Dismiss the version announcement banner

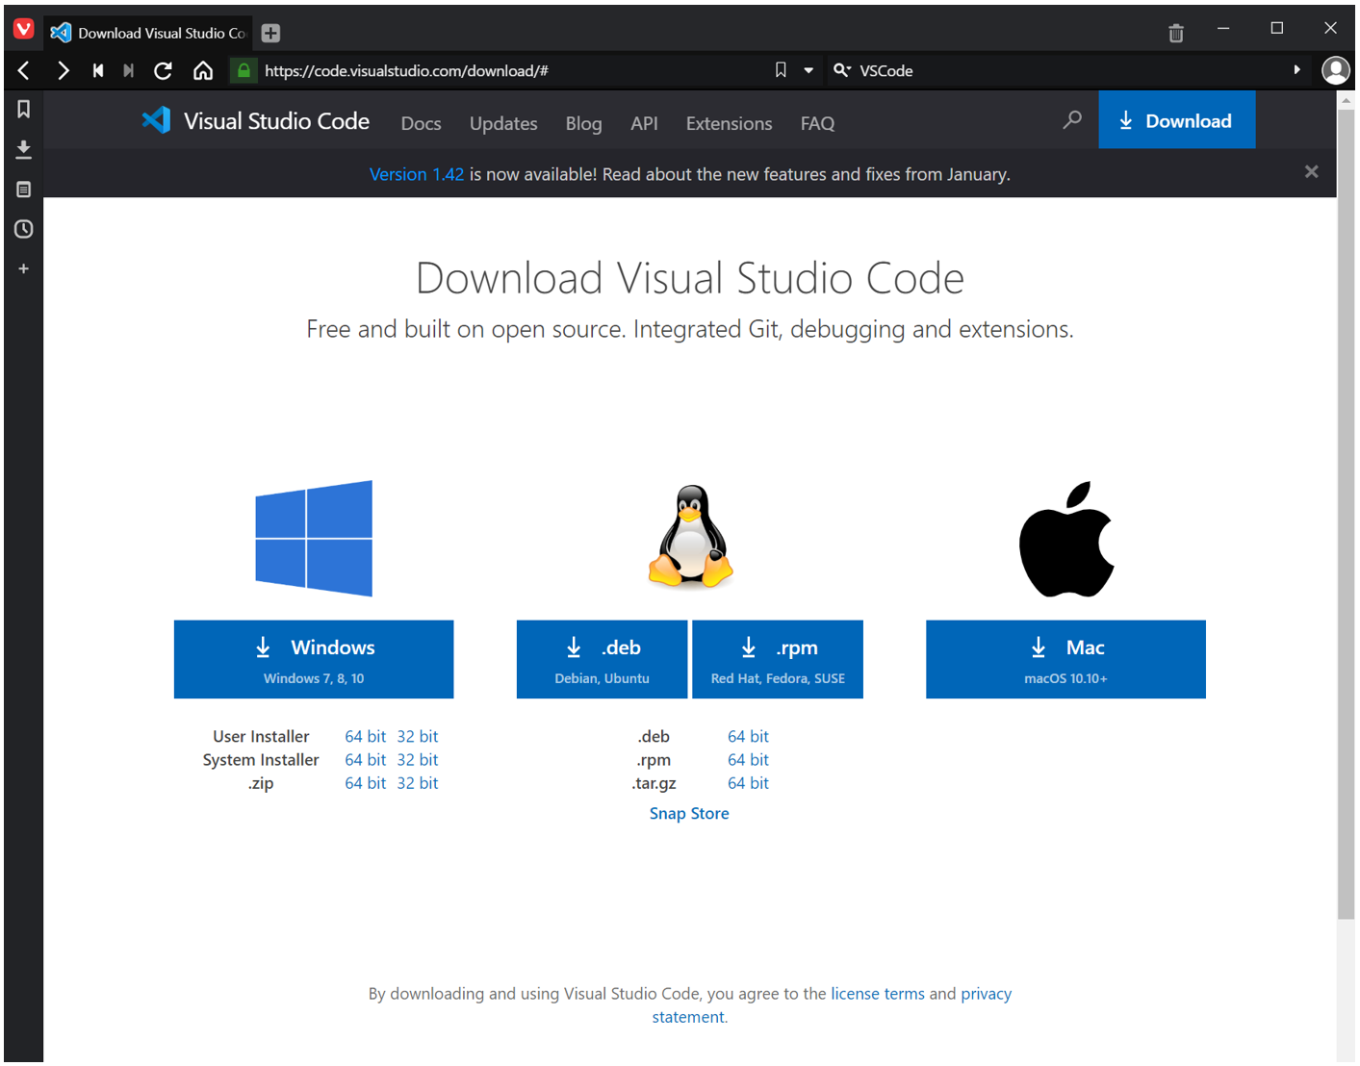click(1311, 172)
